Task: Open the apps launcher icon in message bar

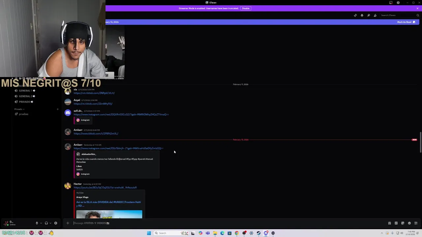Action: point(416,223)
